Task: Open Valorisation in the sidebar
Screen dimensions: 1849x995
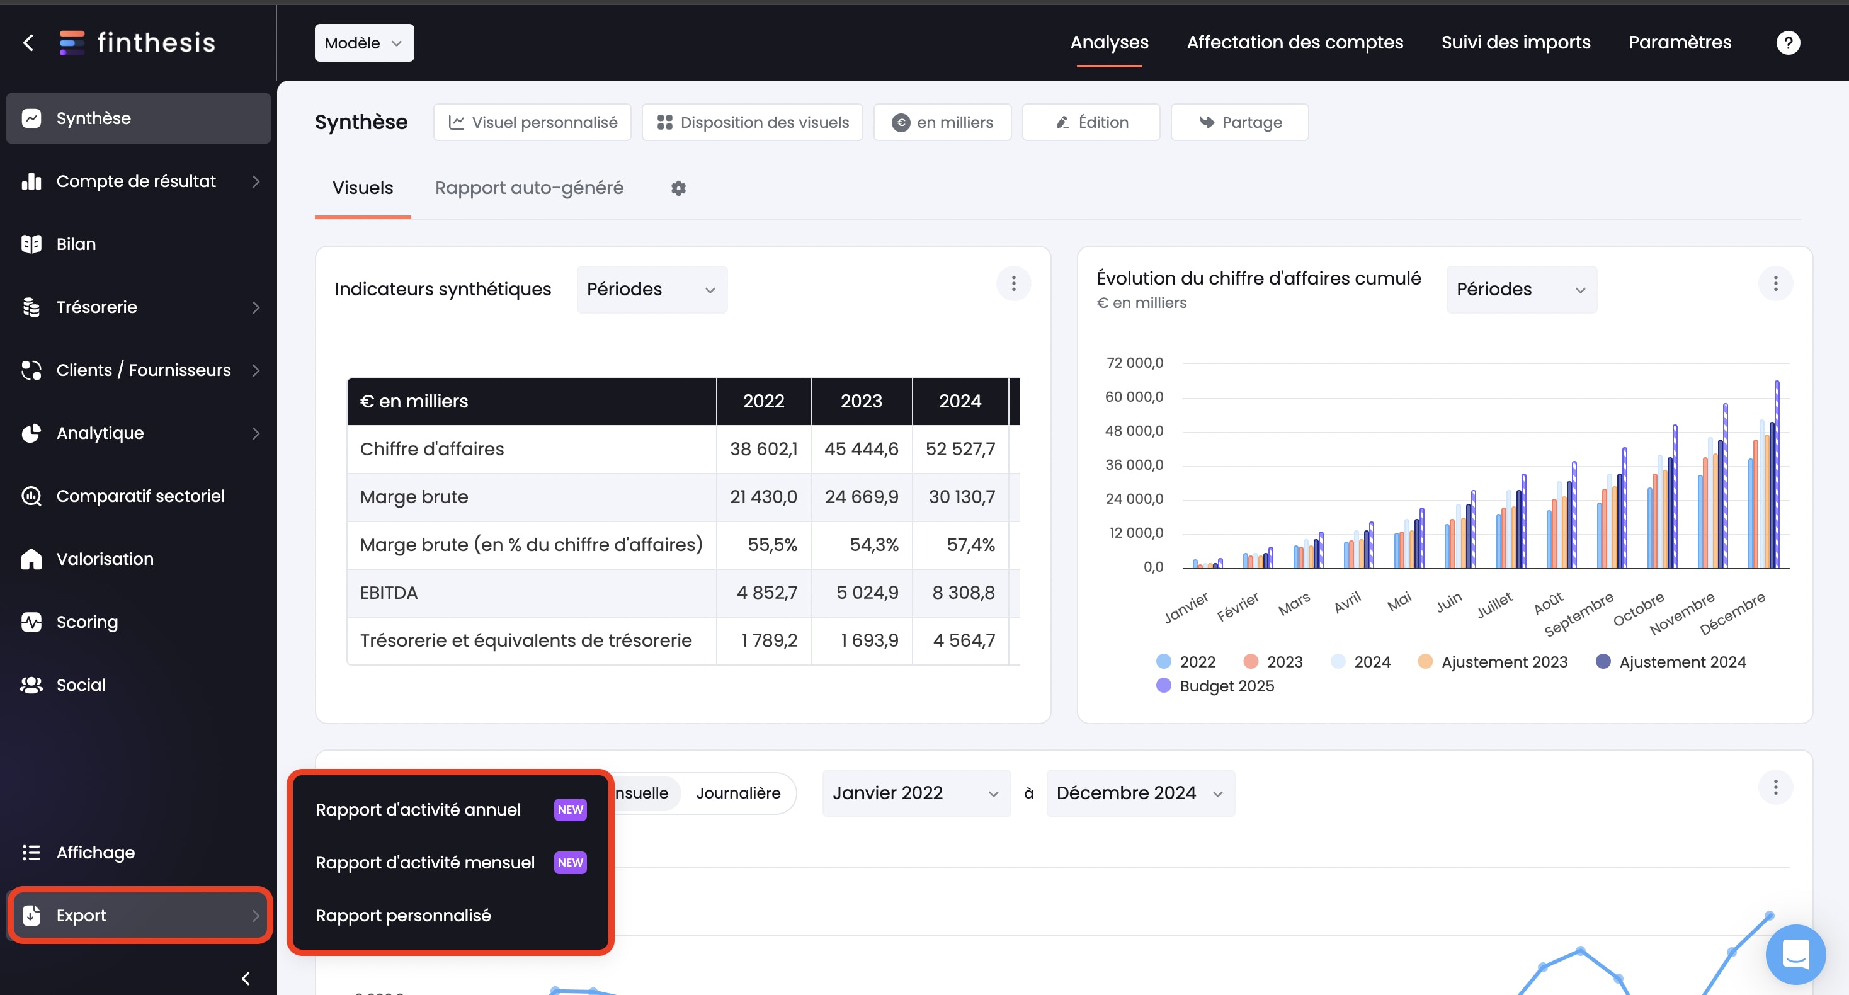Action: [x=139, y=559]
